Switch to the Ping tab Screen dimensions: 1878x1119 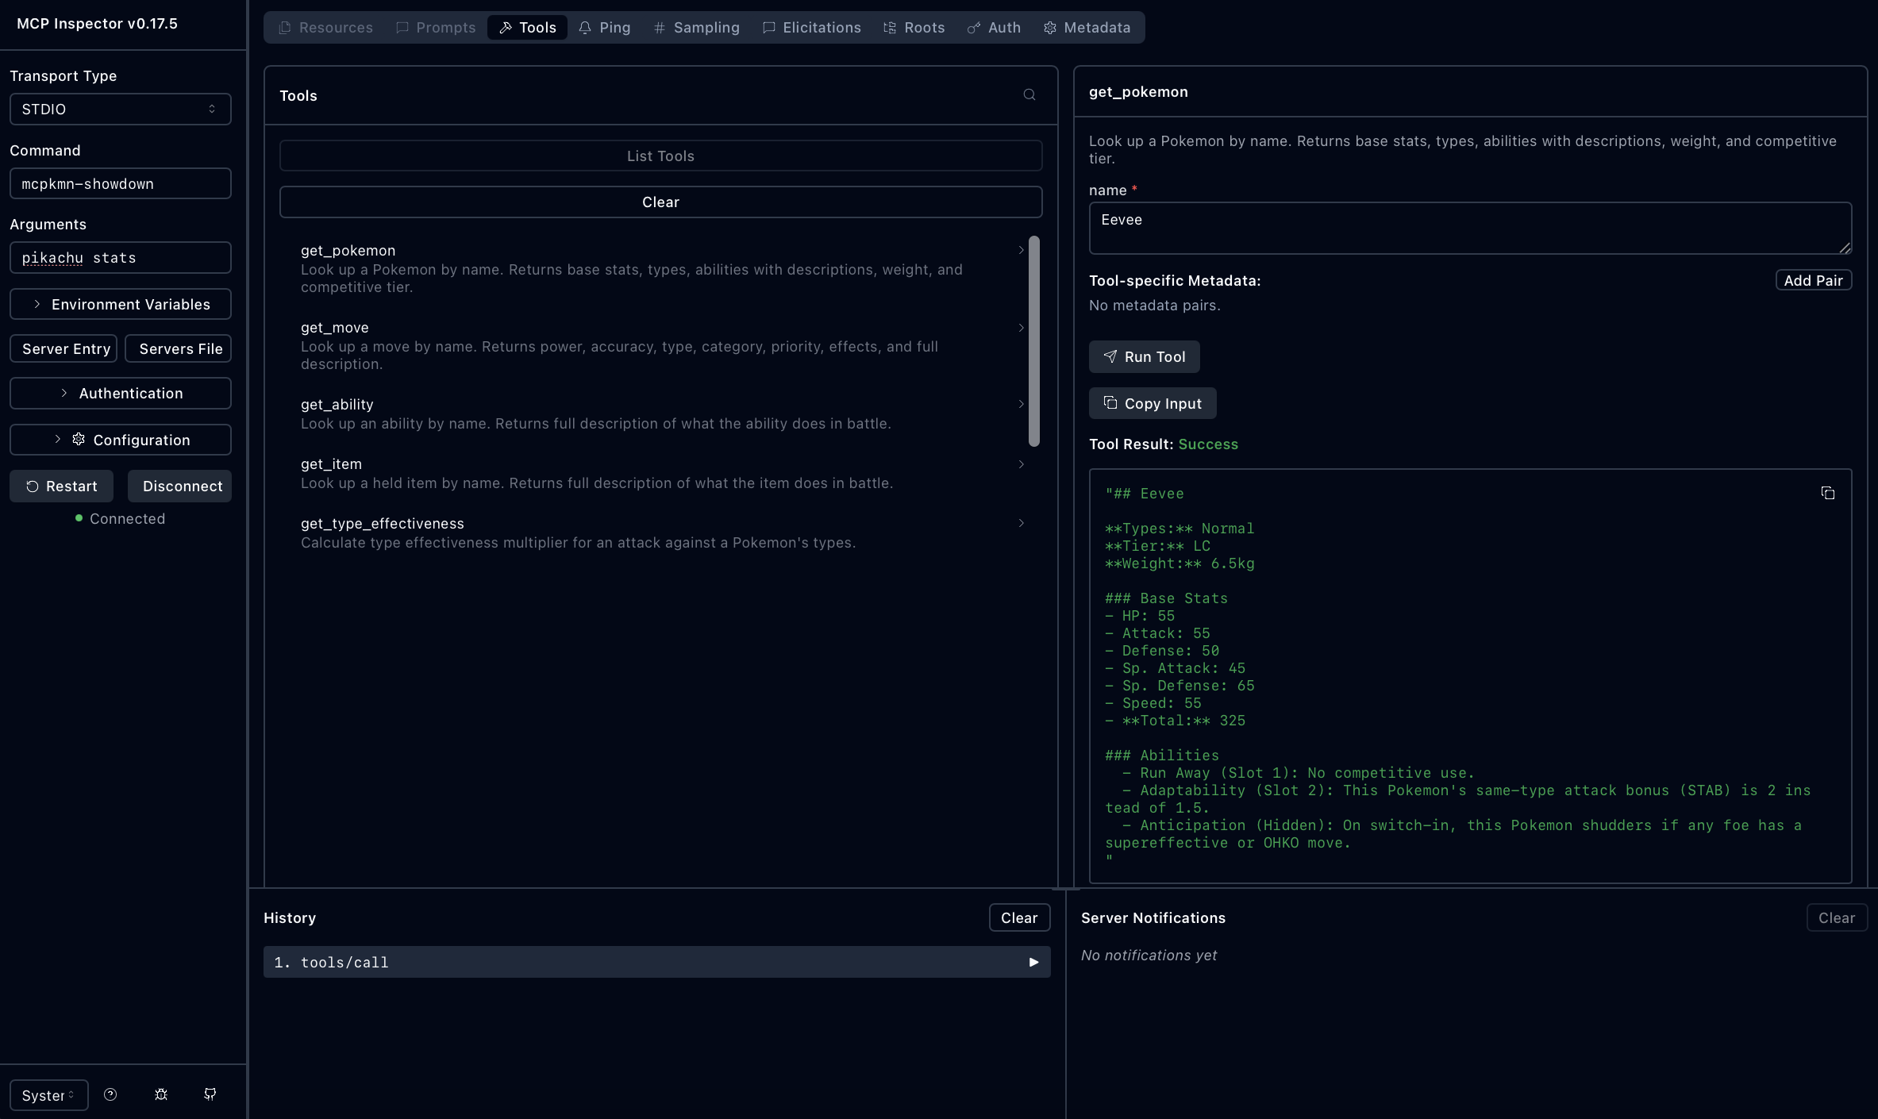tap(605, 28)
